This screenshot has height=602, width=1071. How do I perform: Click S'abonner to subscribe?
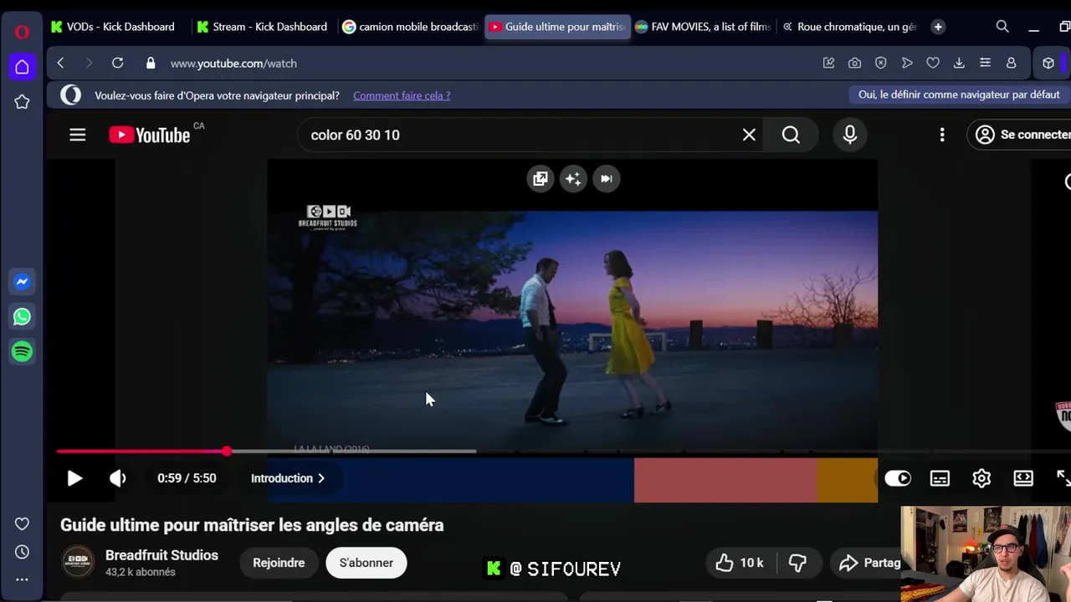366,563
